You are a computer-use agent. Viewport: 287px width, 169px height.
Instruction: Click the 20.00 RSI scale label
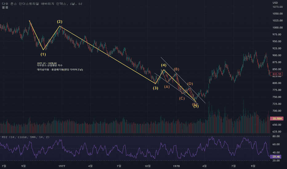(276, 161)
